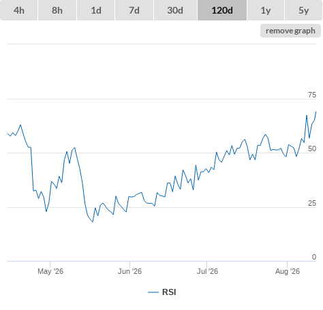Click the 50 gridline label
323x310 pixels.
[x=312, y=149]
